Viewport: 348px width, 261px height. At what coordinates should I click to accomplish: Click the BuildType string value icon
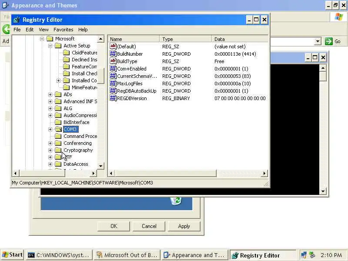113,61
